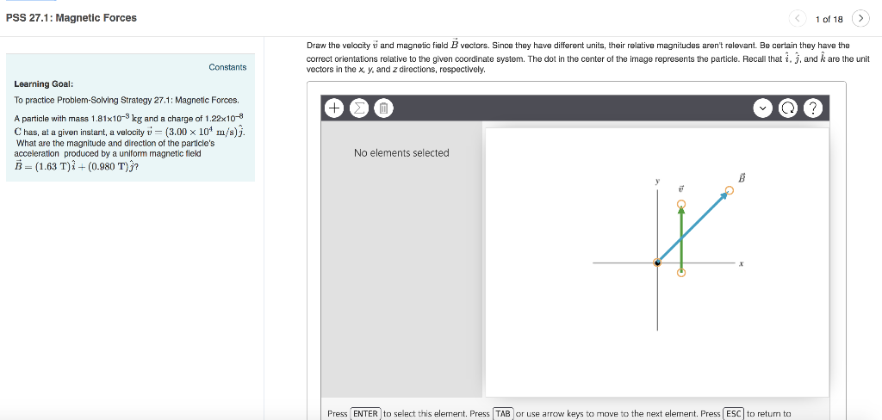The image size is (882, 420).
Task: Select the green v vector tail handle
Action: click(681, 273)
